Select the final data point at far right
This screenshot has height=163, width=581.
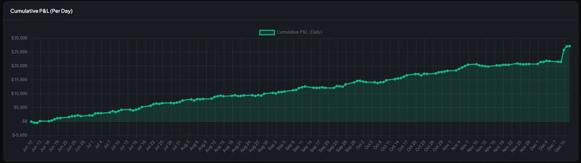570,46
